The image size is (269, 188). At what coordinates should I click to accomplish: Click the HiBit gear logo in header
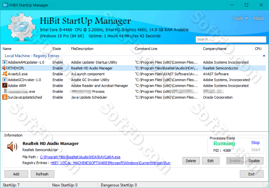[22, 27]
